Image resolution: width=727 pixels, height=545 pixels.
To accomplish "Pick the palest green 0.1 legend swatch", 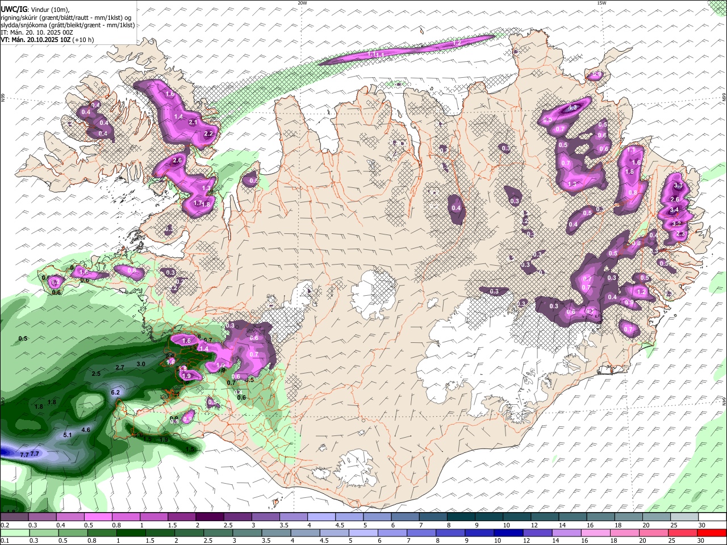I will click(15, 534).
